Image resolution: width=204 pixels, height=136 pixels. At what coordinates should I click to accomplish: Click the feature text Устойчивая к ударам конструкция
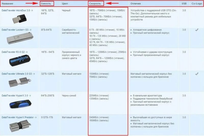click(152, 52)
